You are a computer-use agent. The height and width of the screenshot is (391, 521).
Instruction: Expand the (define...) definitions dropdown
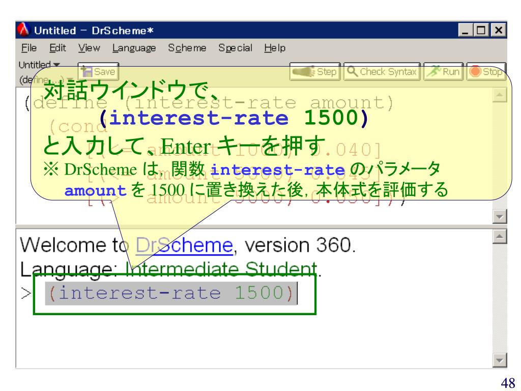tap(46, 80)
